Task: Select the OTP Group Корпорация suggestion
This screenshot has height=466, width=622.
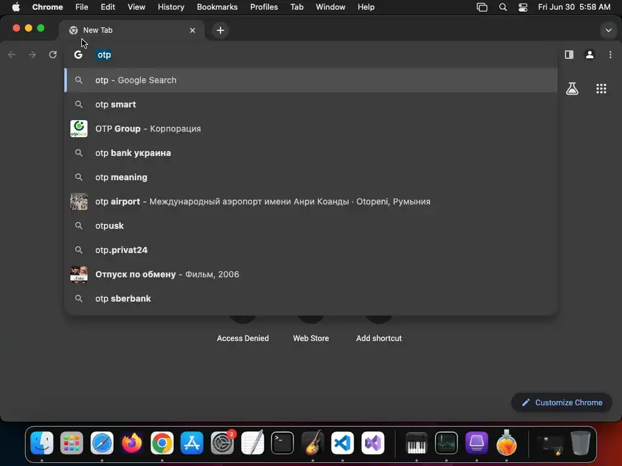Action: (x=311, y=129)
